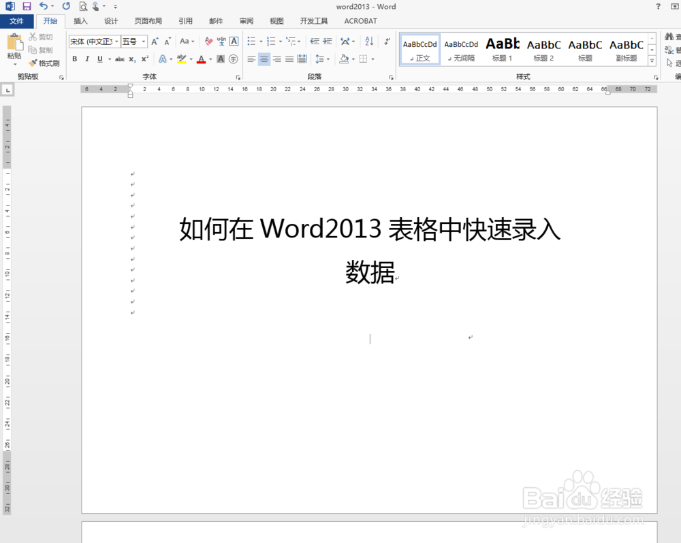Toggle character shading
The image size is (681, 543).
[221, 59]
